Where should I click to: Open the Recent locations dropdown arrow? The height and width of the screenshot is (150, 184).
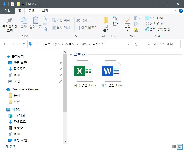[19, 44]
